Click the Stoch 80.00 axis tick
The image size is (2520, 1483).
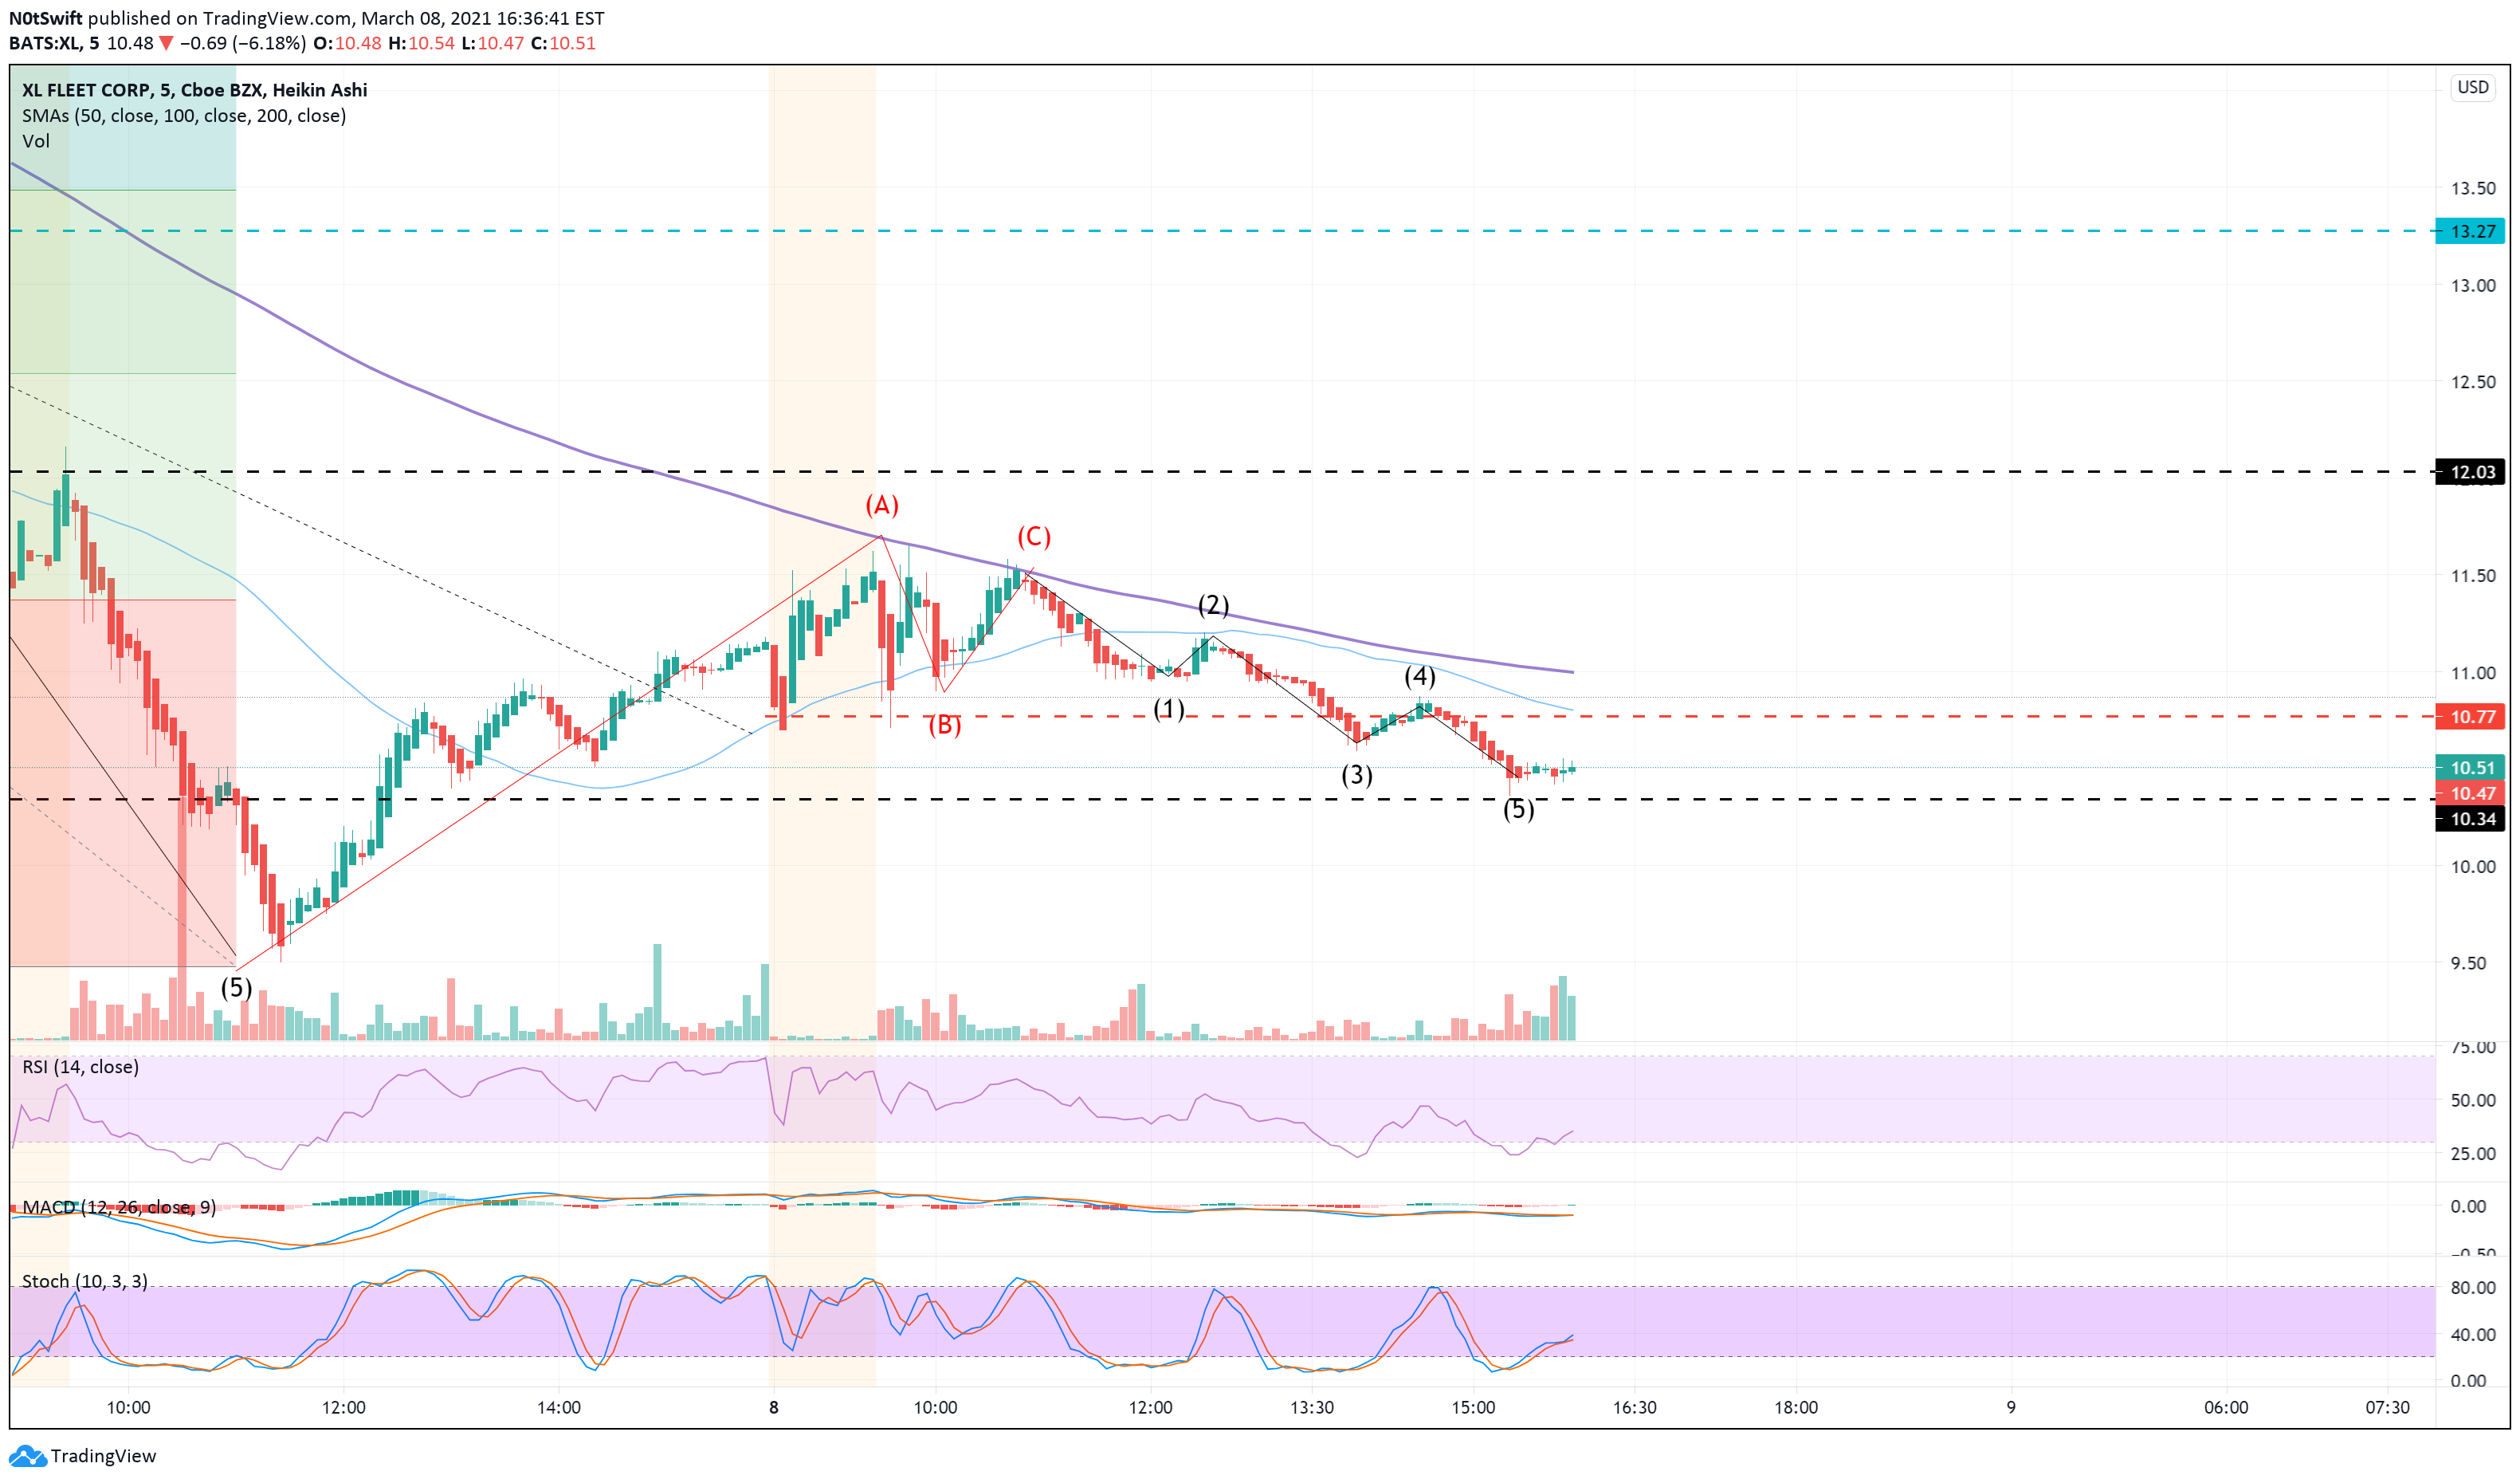2473,1288
